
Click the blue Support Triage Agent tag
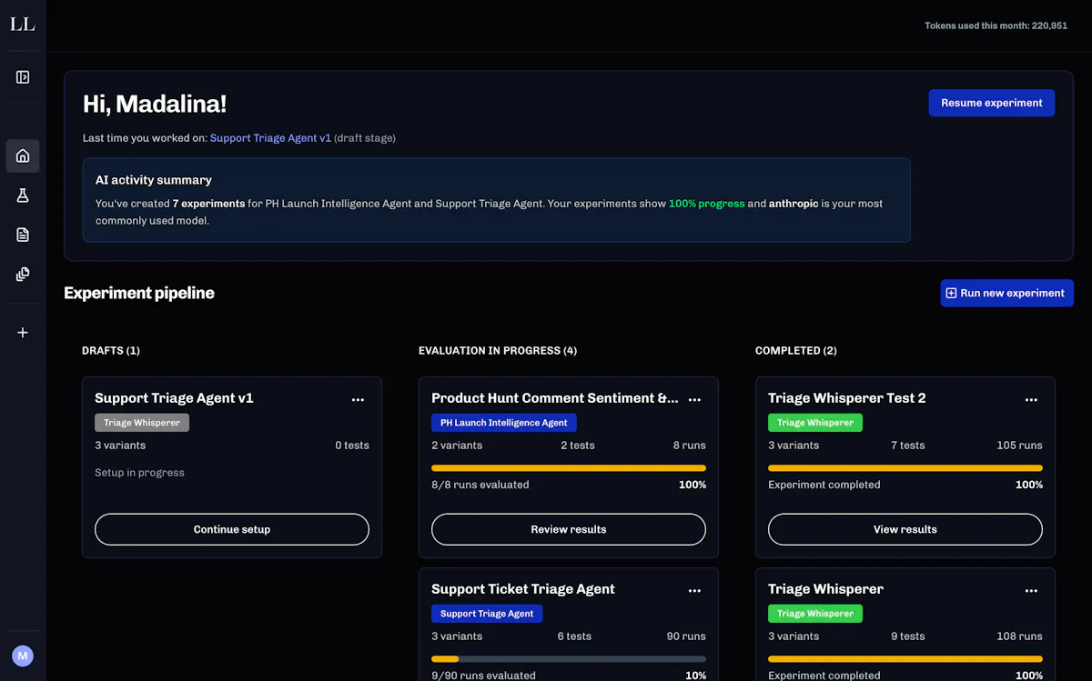[487, 614]
